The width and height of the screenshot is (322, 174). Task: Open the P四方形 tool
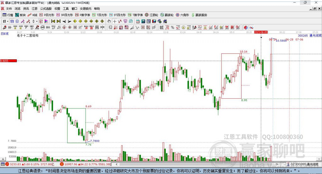(47, 15)
